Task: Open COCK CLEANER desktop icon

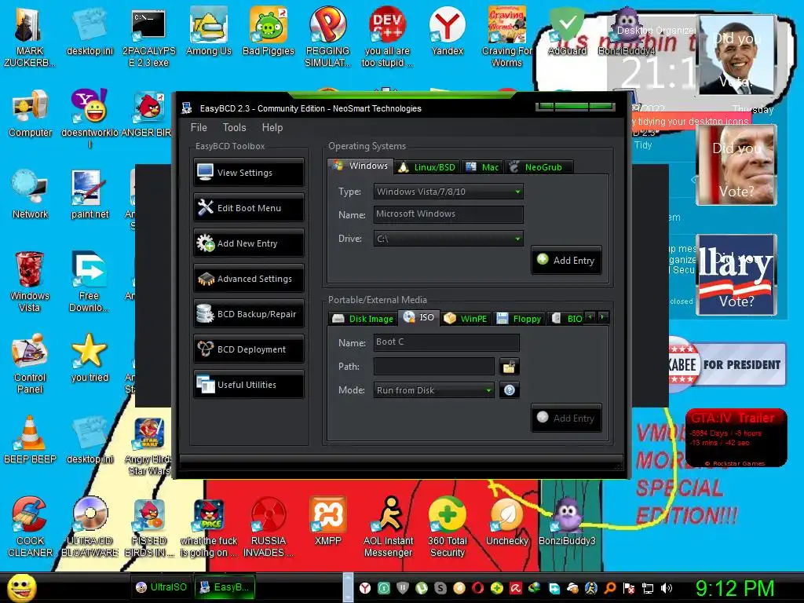Action: (30, 527)
